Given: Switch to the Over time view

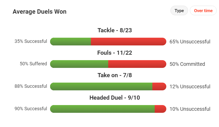Looking at the screenshot, I should [203, 11].
